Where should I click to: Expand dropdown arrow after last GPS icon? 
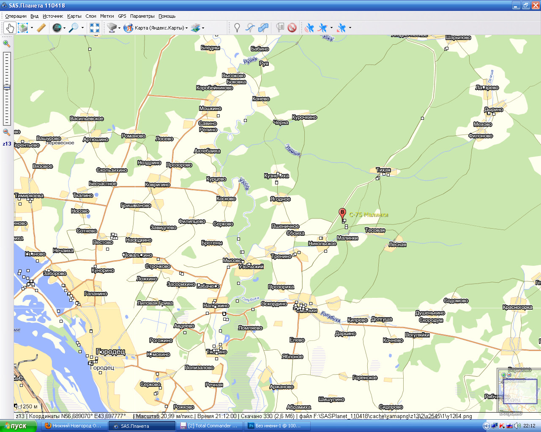[350, 28]
